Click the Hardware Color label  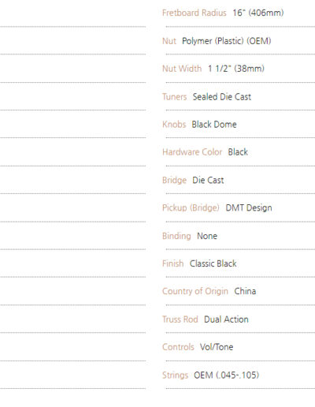[x=192, y=152]
